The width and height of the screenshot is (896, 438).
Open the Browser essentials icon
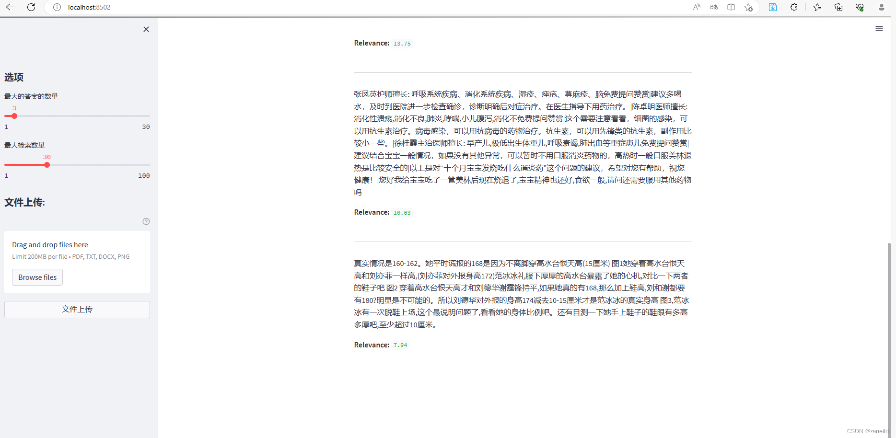click(x=860, y=7)
